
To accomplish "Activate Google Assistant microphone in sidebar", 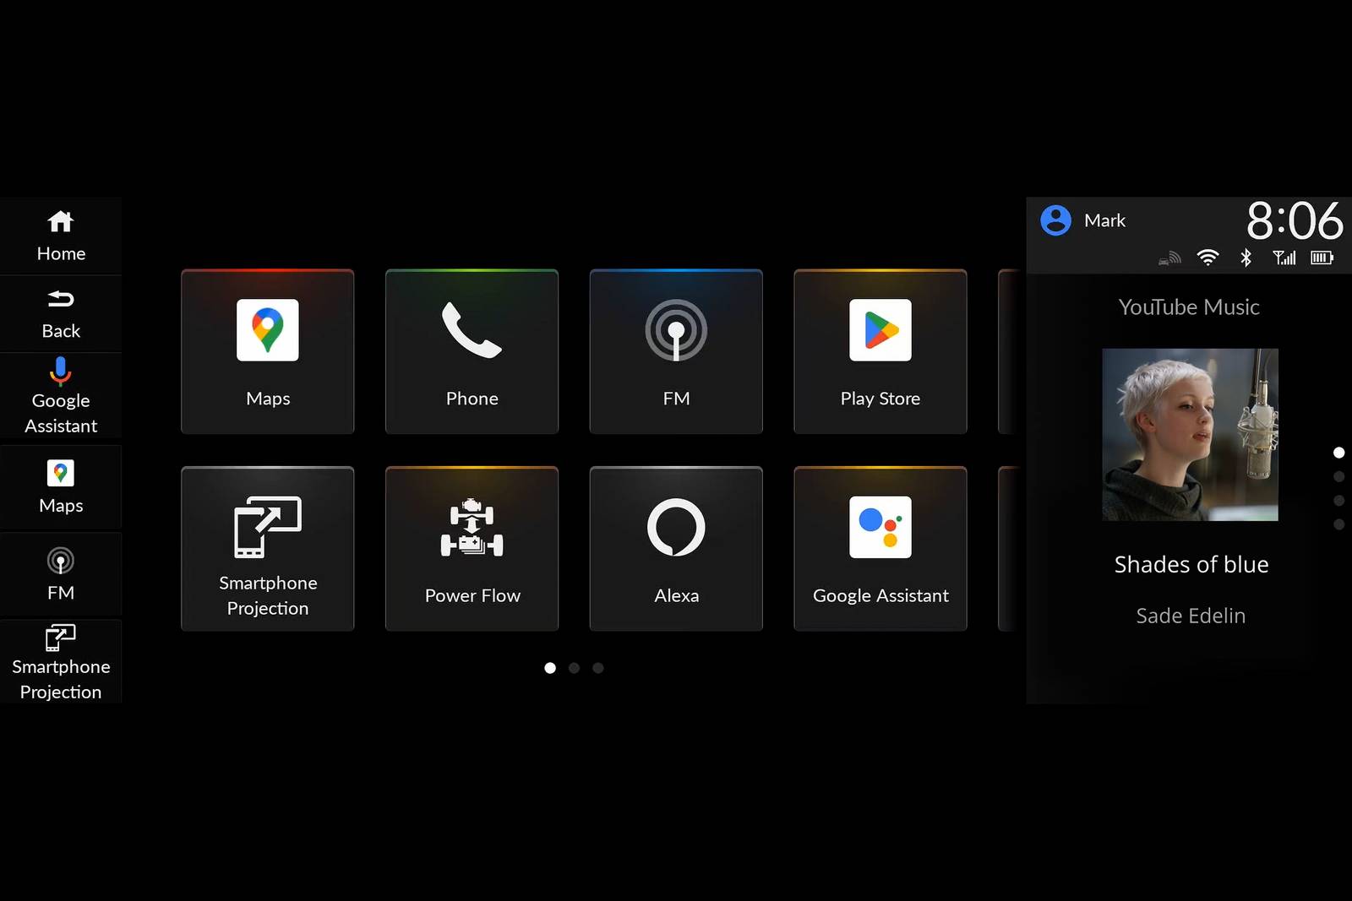I will coord(61,395).
